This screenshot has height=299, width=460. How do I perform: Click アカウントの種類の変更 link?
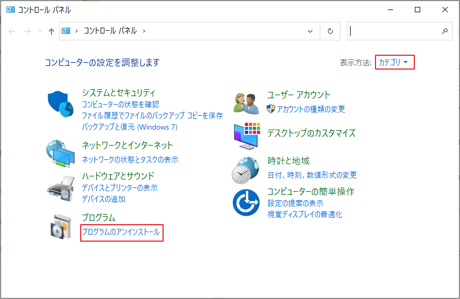click(x=311, y=109)
